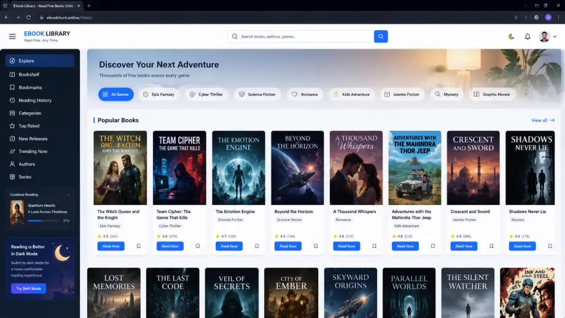Expand the user profile dropdown chevron
The image size is (565, 318).
[555, 36]
